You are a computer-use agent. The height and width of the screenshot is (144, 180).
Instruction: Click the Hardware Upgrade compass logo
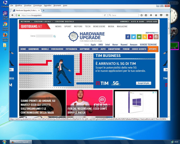pos(73,36)
